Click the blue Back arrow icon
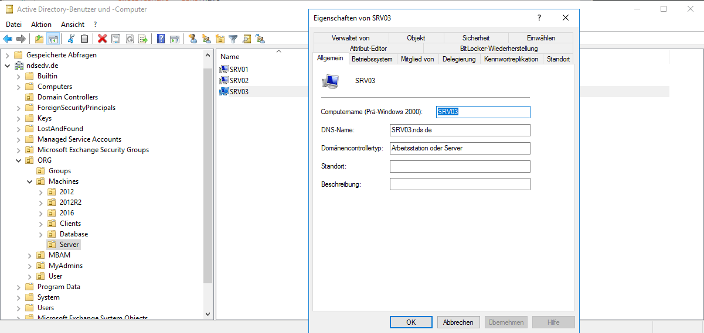The width and height of the screenshot is (704, 333). [8, 39]
